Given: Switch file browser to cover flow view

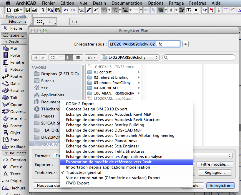Looking at the screenshot, I should point(78,58).
